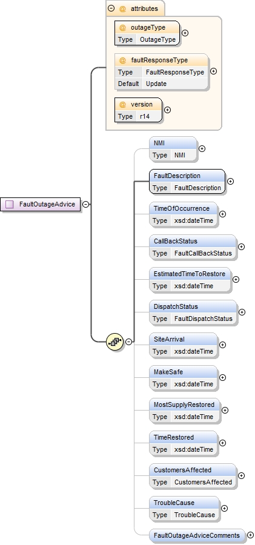
Task: Select the TroubleCause element header
Action: (185, 502)
